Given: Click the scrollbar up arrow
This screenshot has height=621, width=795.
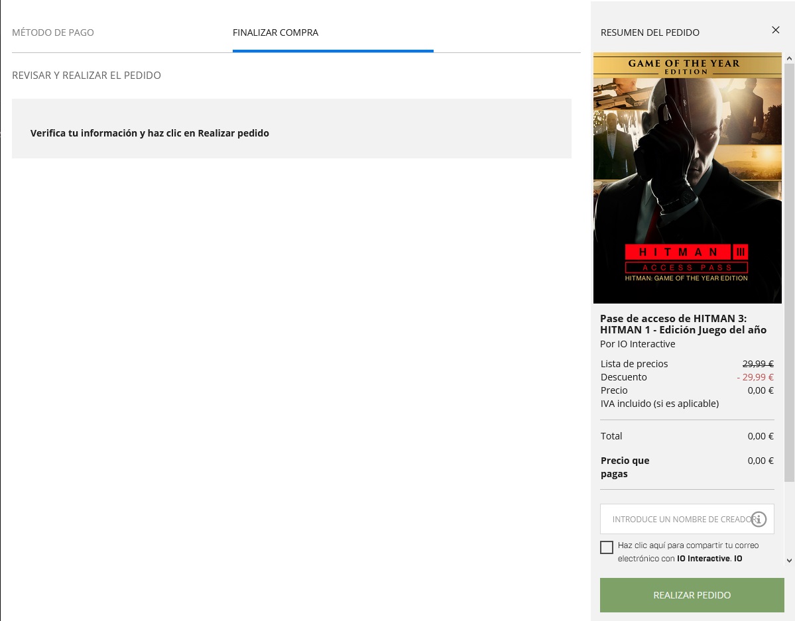Looking at the screenshot, I should [789, 58].
